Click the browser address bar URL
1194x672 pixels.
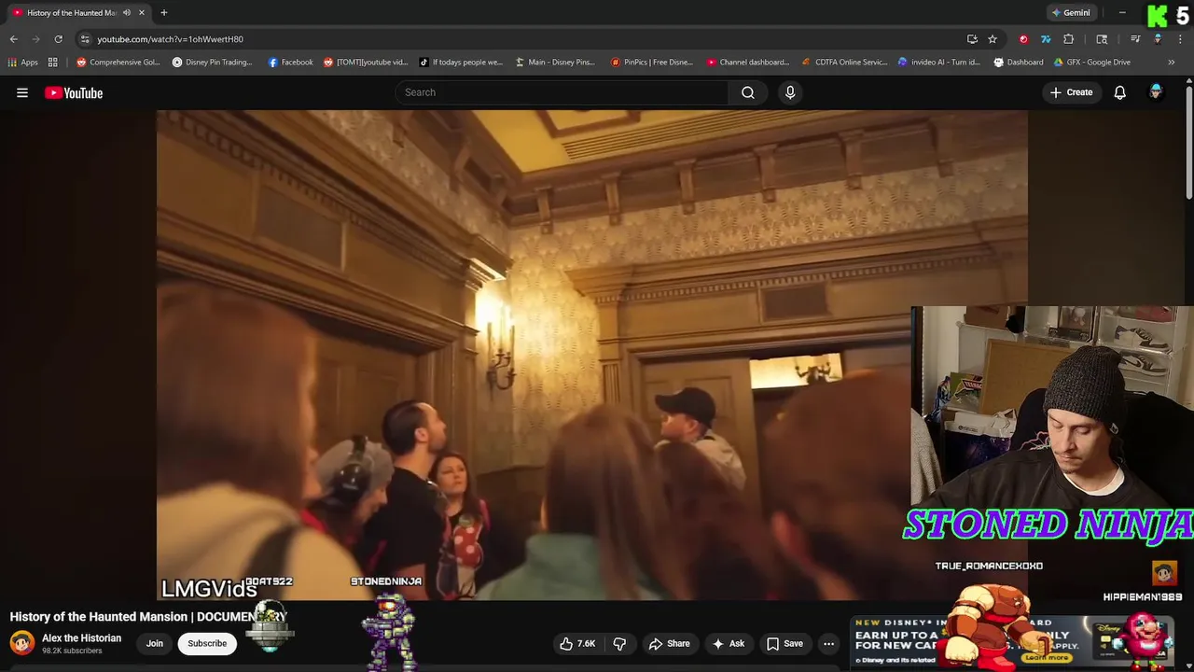(x=171, y=39)
